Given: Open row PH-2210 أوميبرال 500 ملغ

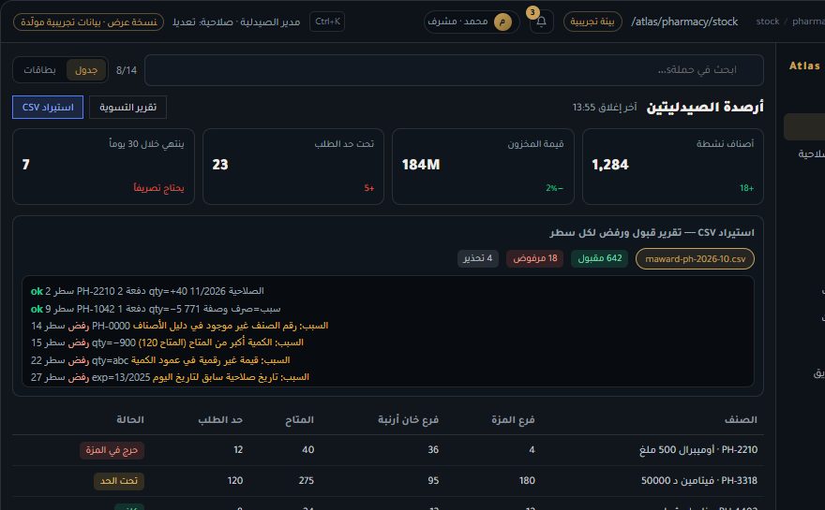Looking at the screenshot, I should [x=388, y=450].
